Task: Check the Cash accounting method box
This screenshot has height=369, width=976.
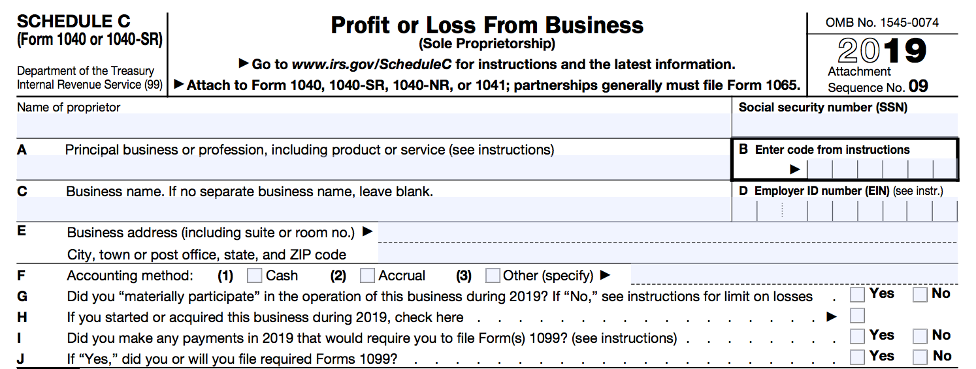Action: pos(255,276)
